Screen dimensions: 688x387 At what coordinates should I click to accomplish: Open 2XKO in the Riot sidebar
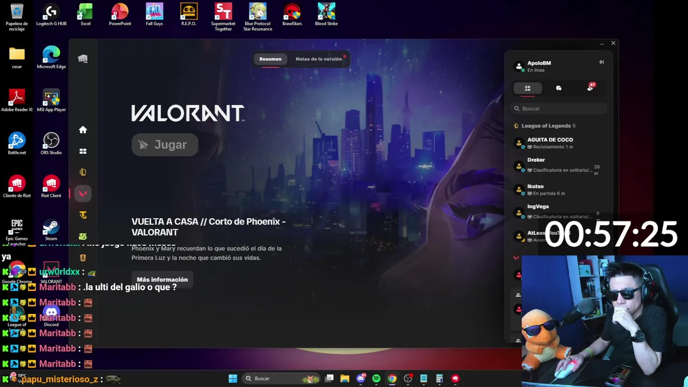tap(83, 236)
